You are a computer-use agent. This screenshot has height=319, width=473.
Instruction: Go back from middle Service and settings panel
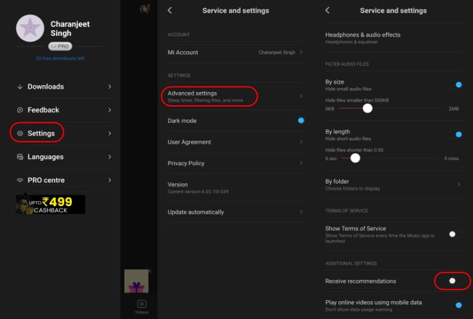170,11
